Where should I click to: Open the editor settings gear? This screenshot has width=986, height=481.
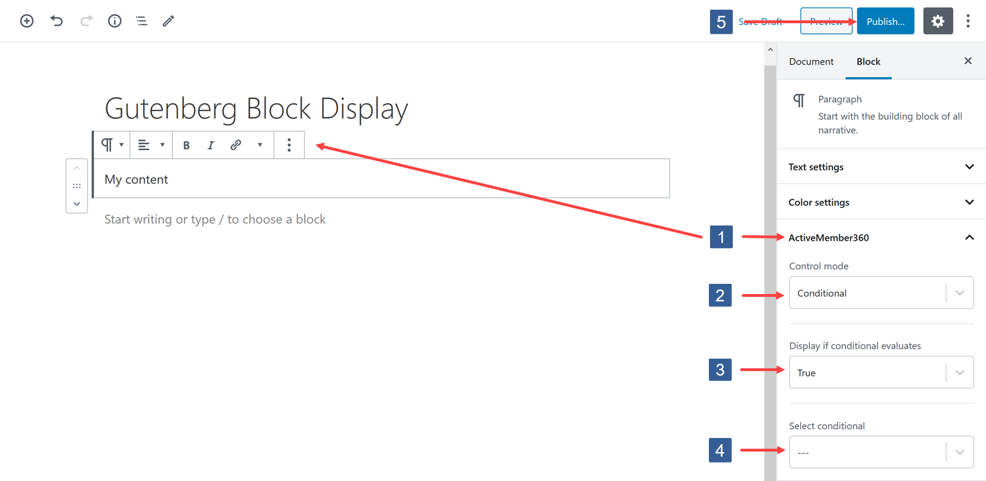938,21
